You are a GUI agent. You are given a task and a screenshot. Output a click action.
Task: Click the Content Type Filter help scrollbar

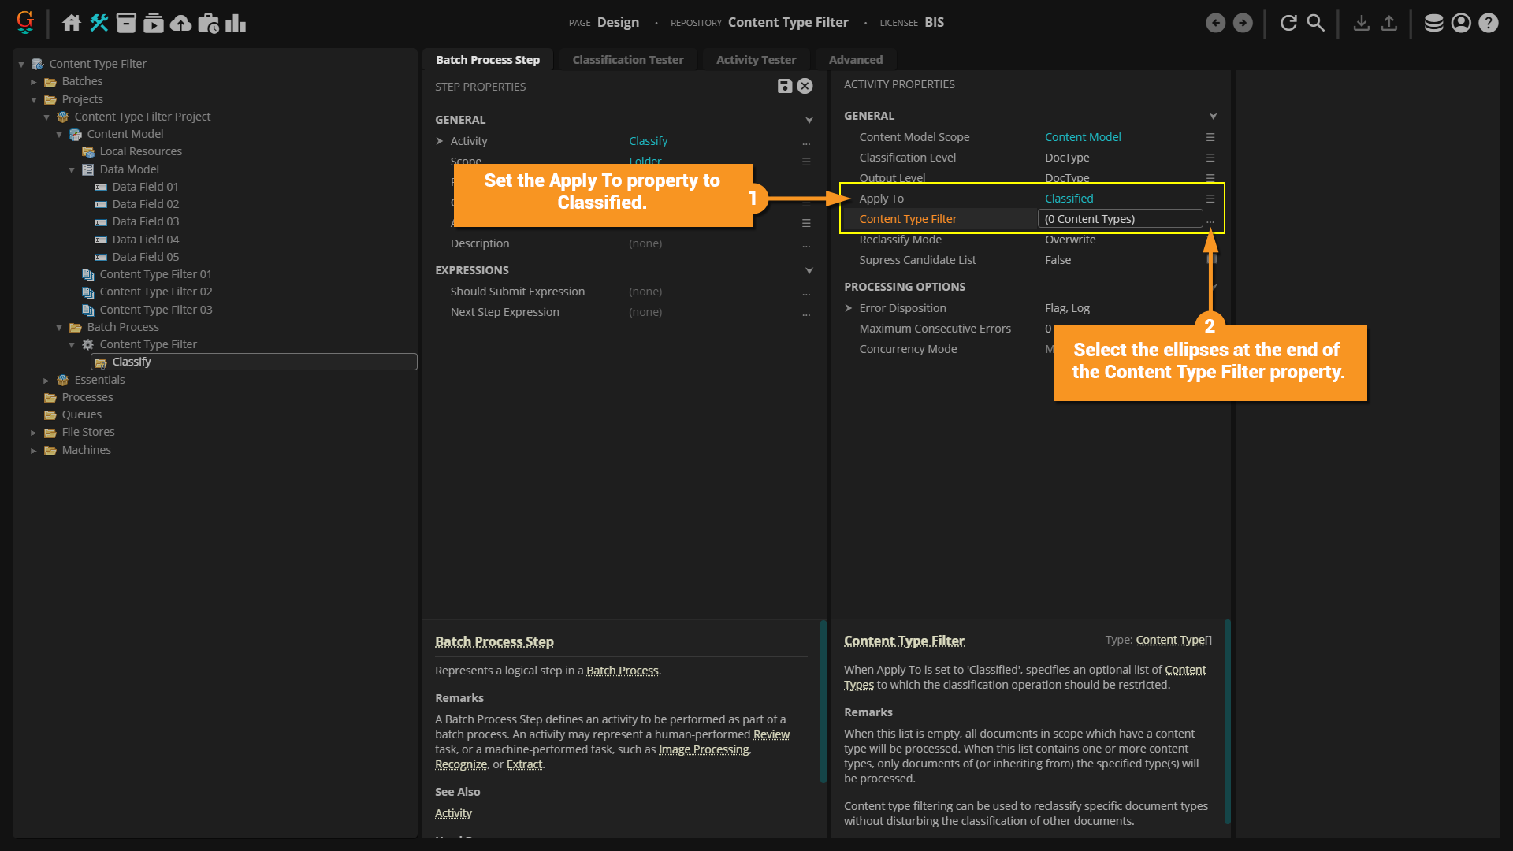[x=1228, y=721]
